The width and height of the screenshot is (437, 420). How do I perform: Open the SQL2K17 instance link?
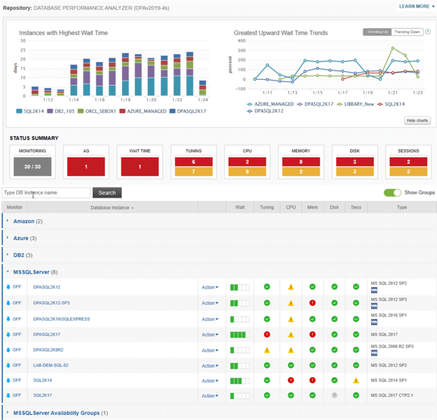43,395
